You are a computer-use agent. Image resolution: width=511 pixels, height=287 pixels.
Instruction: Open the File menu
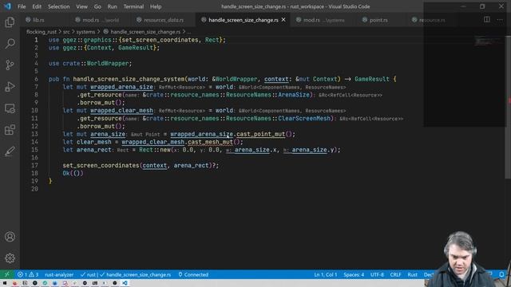pyautogui.click(x=22, y=6)
